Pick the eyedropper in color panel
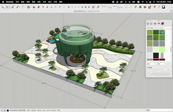173x112 pixels. (152, 74)
